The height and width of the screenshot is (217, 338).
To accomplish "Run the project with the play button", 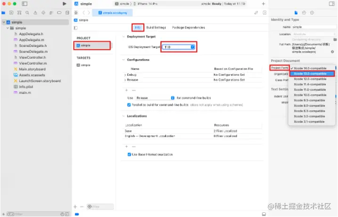I will coord(64,4).
